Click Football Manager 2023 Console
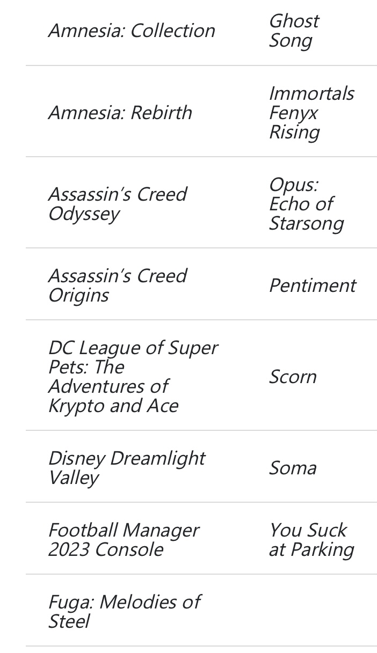This screenshot has height=653, width=377. tap(124, 539)
